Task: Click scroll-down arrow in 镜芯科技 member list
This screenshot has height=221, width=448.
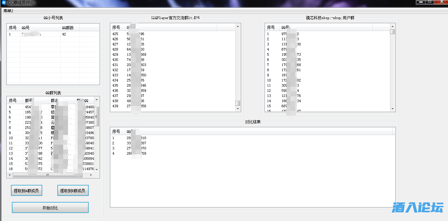Action: pyautogui.click(x=393, y=109)
